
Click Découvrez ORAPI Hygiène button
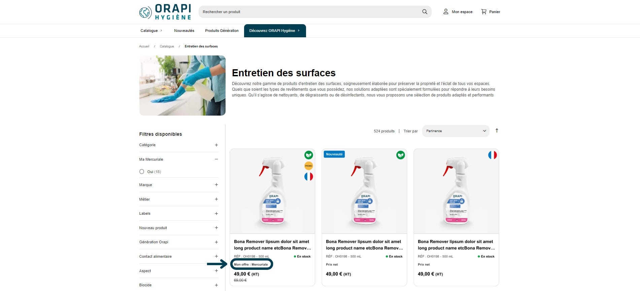point(275,31)
